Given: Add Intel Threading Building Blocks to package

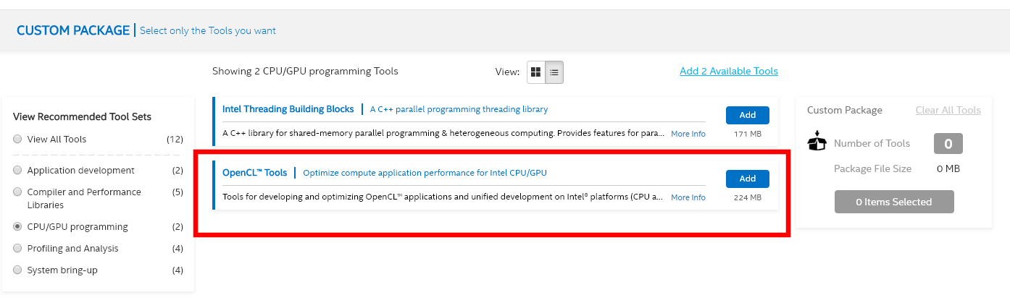Looking at the screenshot, I should click(747, 115).
